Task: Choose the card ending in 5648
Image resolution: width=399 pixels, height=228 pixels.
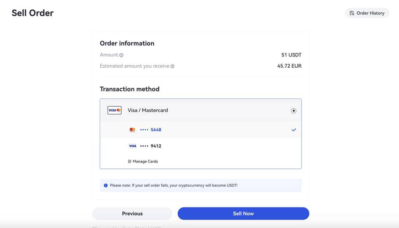Action: coord(156,130)
